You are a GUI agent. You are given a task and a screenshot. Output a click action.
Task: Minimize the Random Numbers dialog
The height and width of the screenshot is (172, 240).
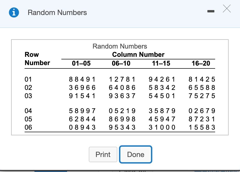click(210, 11)
